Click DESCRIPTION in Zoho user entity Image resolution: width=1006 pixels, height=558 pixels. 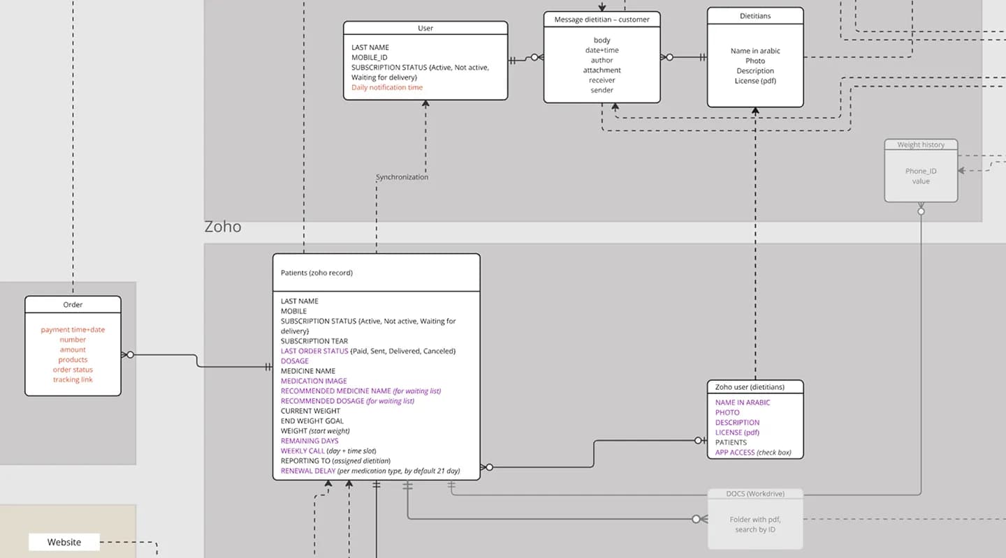[737, 423]
